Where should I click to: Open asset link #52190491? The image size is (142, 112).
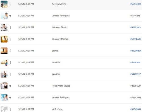pyautogui.click(x=135, y=63)
